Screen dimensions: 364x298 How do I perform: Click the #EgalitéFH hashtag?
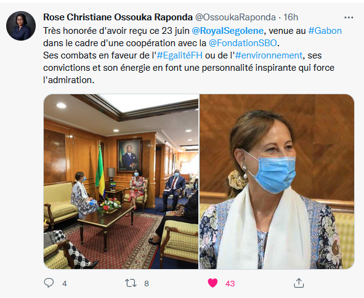click(x=179, y=55)
